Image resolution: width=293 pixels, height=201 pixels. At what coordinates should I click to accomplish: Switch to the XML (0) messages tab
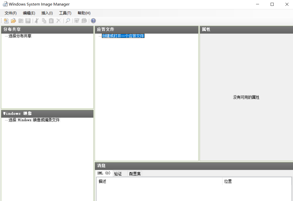coord(104,173)
